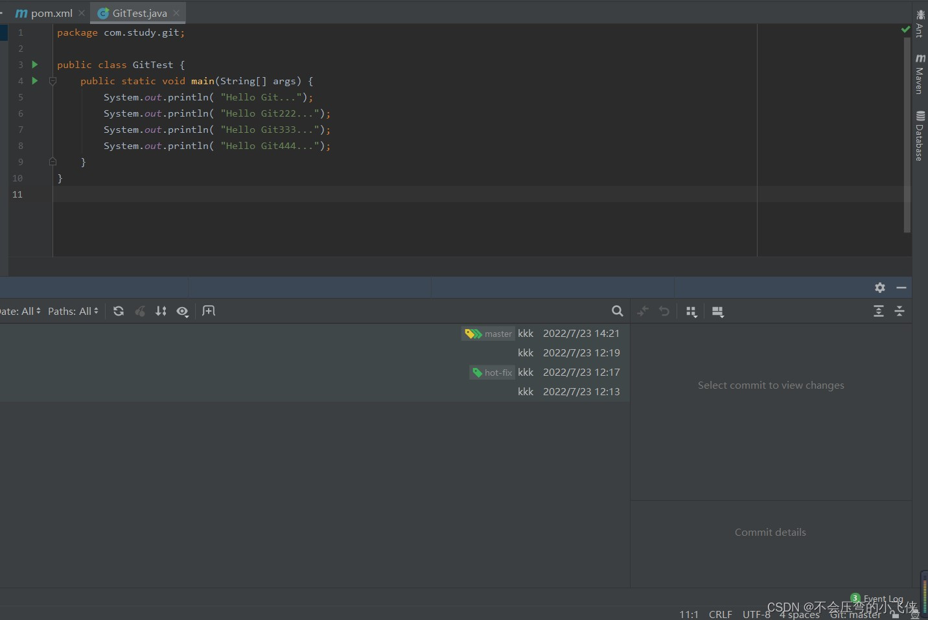Run main method from gutter icon

35,81
